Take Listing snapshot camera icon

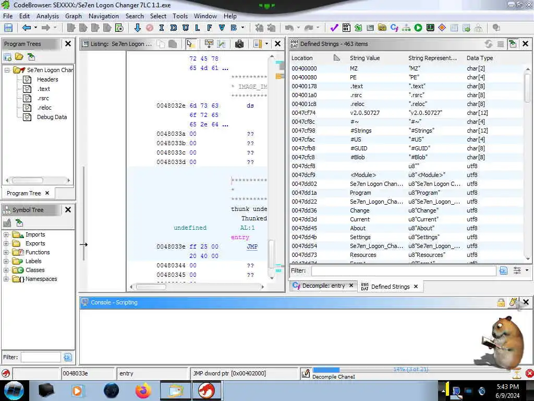[x=239, y=44]
